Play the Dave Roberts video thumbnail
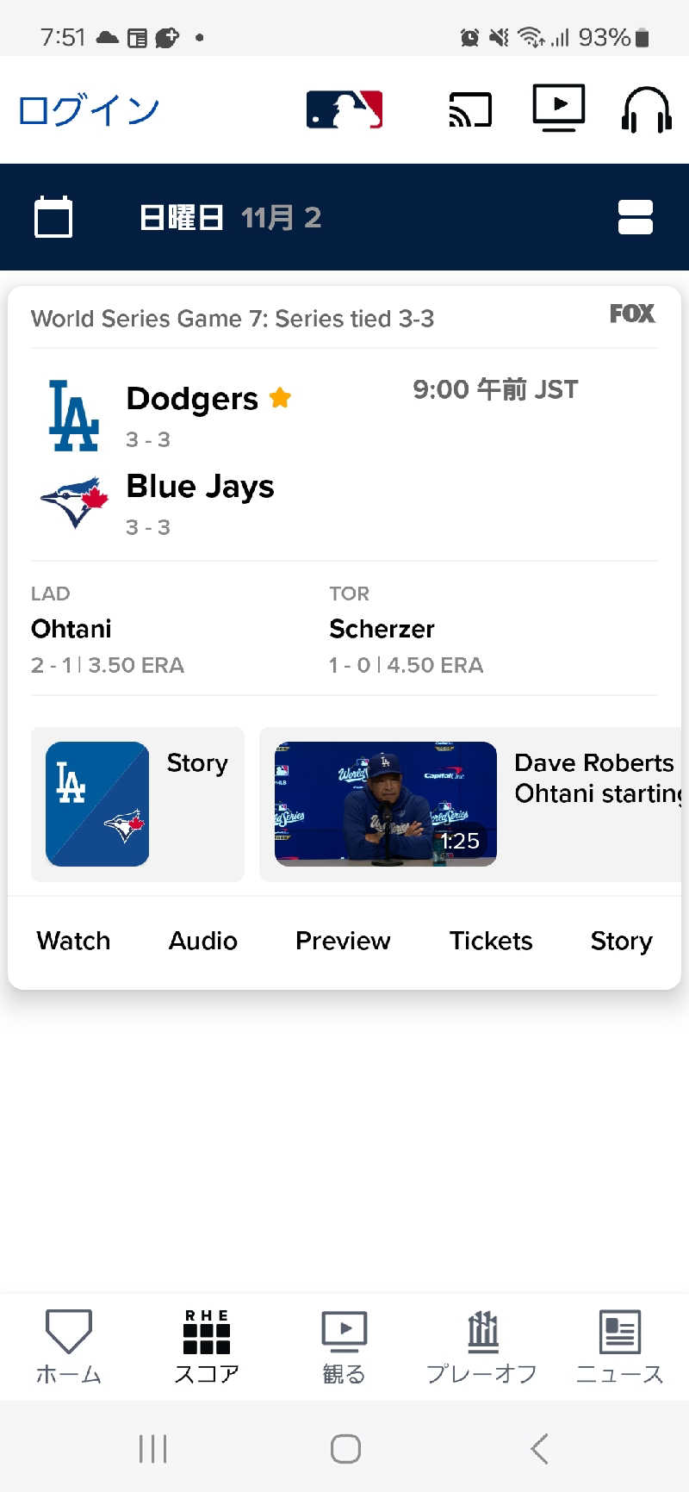 coord(386,804)
